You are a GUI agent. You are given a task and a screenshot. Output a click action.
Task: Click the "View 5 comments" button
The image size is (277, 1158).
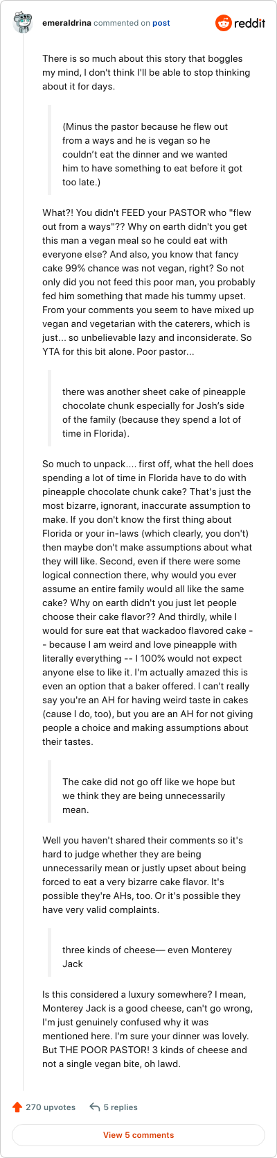pos(138,1134)
